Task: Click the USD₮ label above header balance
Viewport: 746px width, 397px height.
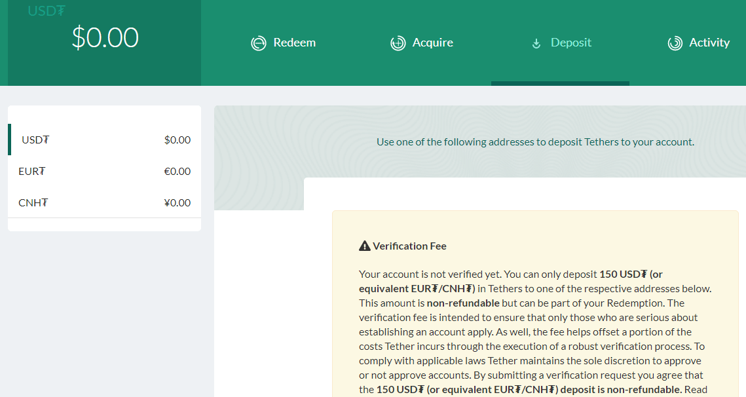Action: coord(46,10)
